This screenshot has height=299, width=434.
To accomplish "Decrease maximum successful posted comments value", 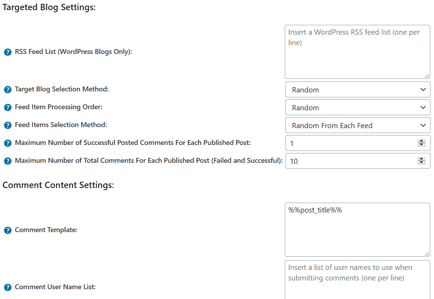I will 421,145.
